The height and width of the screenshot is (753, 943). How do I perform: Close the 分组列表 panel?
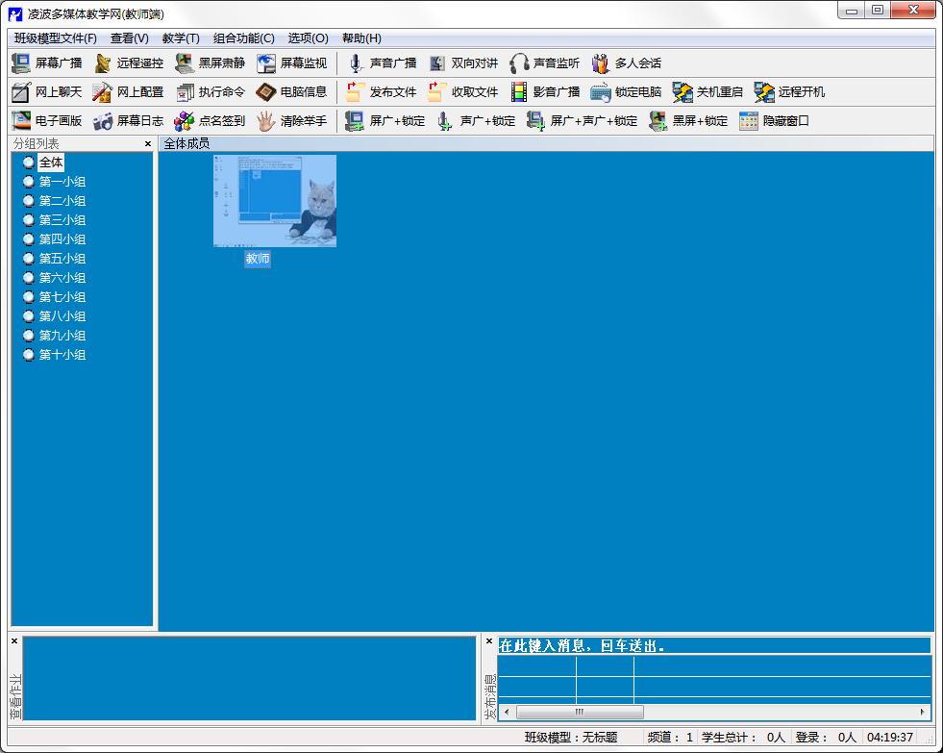(x=148, y=144)
